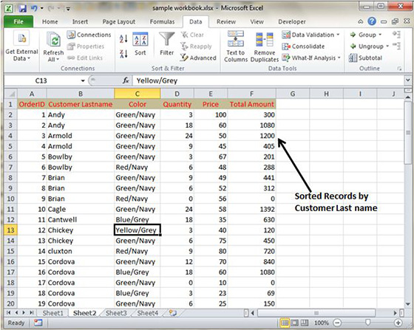414x330 pixels.
Task: Switch to Sheet1 worksheet tab
Action: pyautogui.click(x=52, y=313)
